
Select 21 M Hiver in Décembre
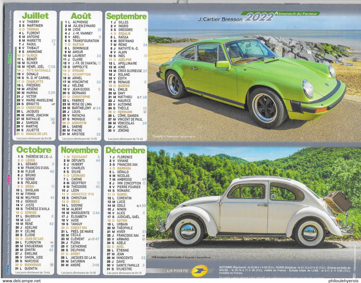point(116,232)
